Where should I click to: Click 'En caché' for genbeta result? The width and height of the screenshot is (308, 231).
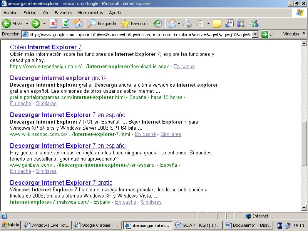(20, 171)
